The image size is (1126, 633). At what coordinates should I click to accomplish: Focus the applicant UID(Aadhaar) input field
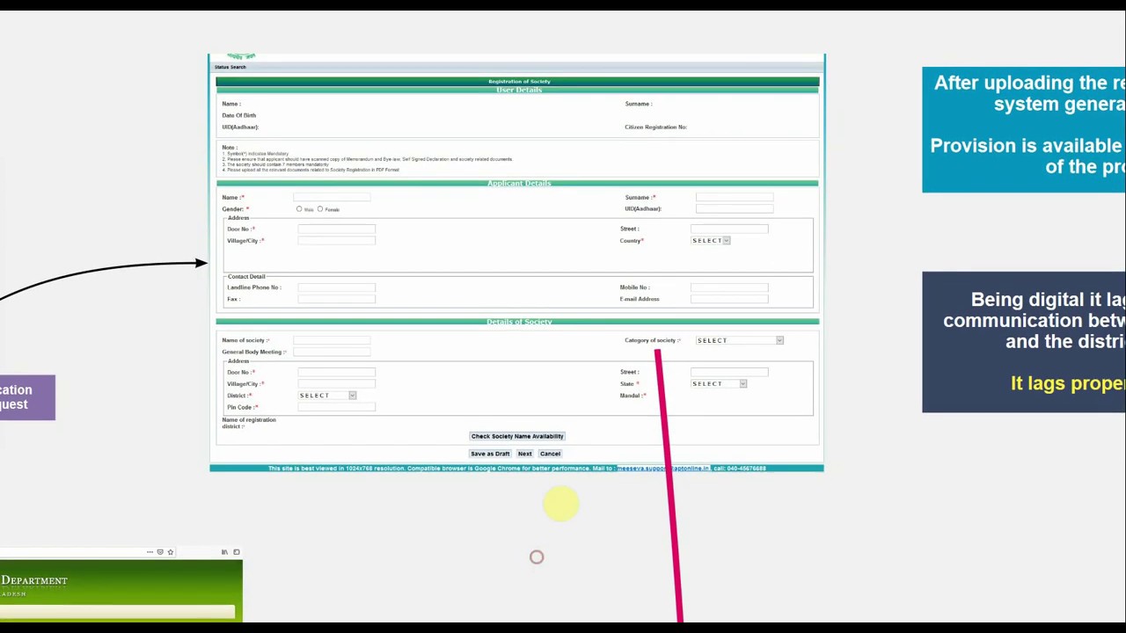pos(735,209)
